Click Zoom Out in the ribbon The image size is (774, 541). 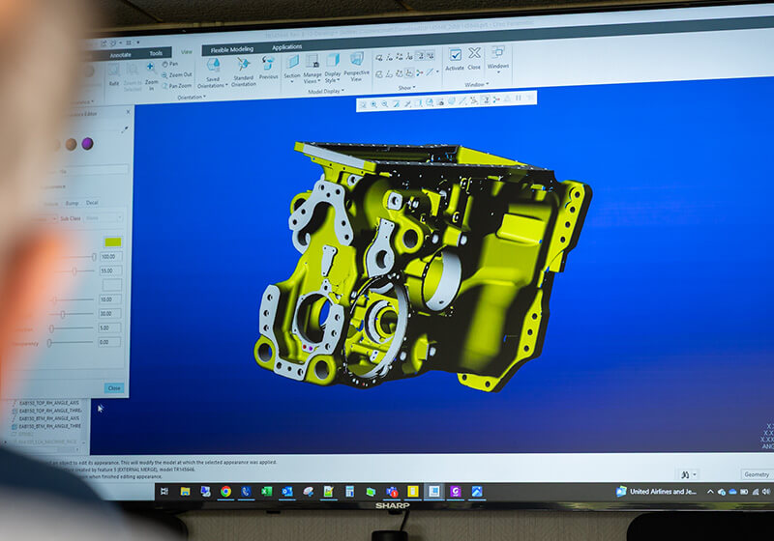(177, 75)
